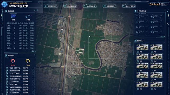The height and width of the screenshot is (95, 170).
Task: Click the 隐患治理 panel header icon
Action: pyautogui.click(x=6, y=11)
